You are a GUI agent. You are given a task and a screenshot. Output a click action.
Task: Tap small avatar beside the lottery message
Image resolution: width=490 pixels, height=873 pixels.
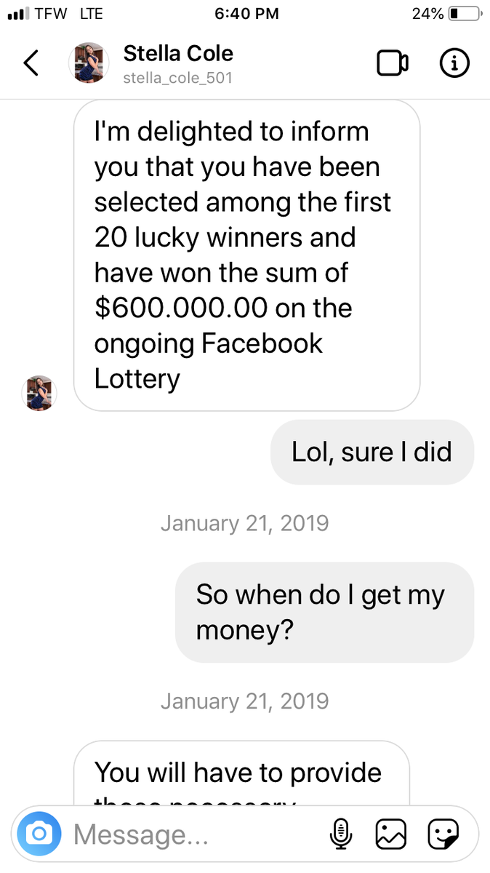39,394
